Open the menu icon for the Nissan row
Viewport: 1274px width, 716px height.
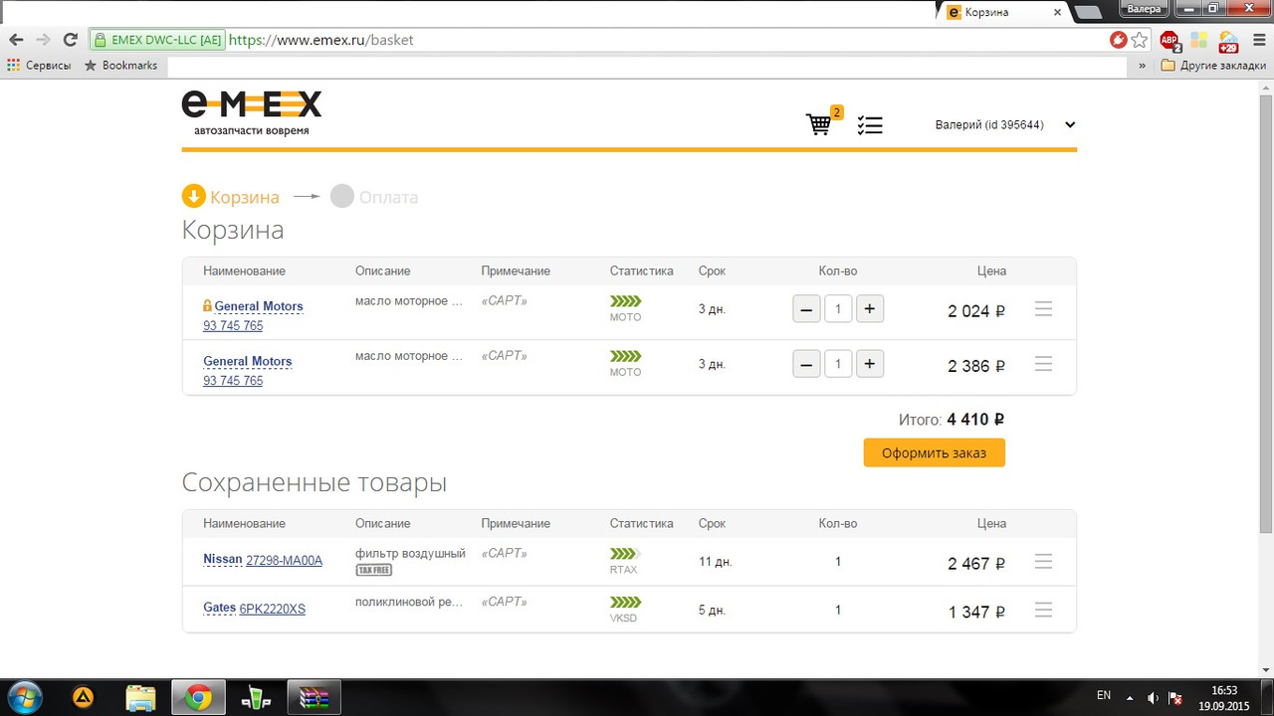click(x=1043, y=562)
